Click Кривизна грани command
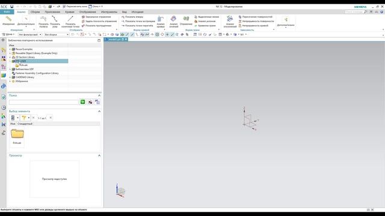Viewport: 385px width, 216px height. [205, 25]
